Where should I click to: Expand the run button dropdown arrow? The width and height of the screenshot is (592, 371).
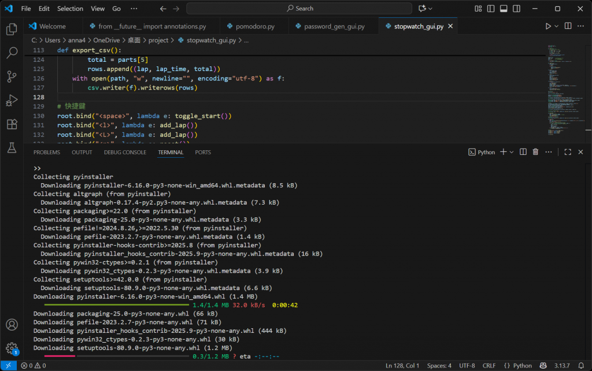click(x=557, y=27)
